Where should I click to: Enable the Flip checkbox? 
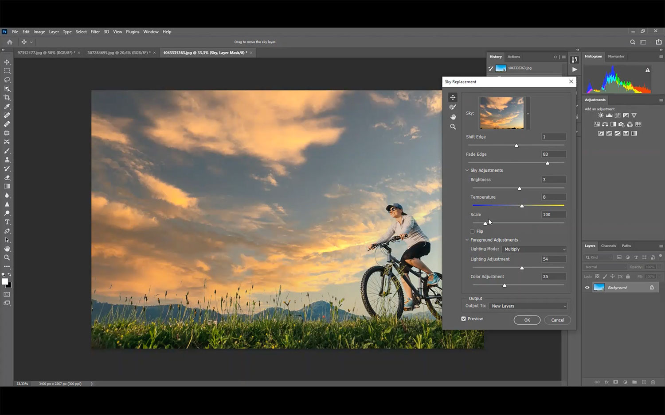[472, 231]
